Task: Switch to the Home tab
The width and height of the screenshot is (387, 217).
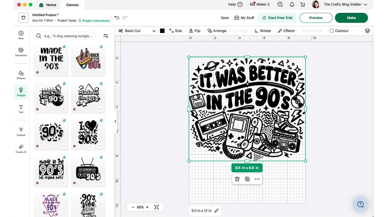Action: [48, 5]
